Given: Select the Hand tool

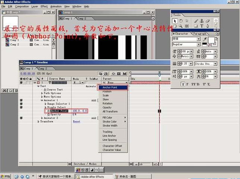Looking at the screenshot, I should coord(175,26).
